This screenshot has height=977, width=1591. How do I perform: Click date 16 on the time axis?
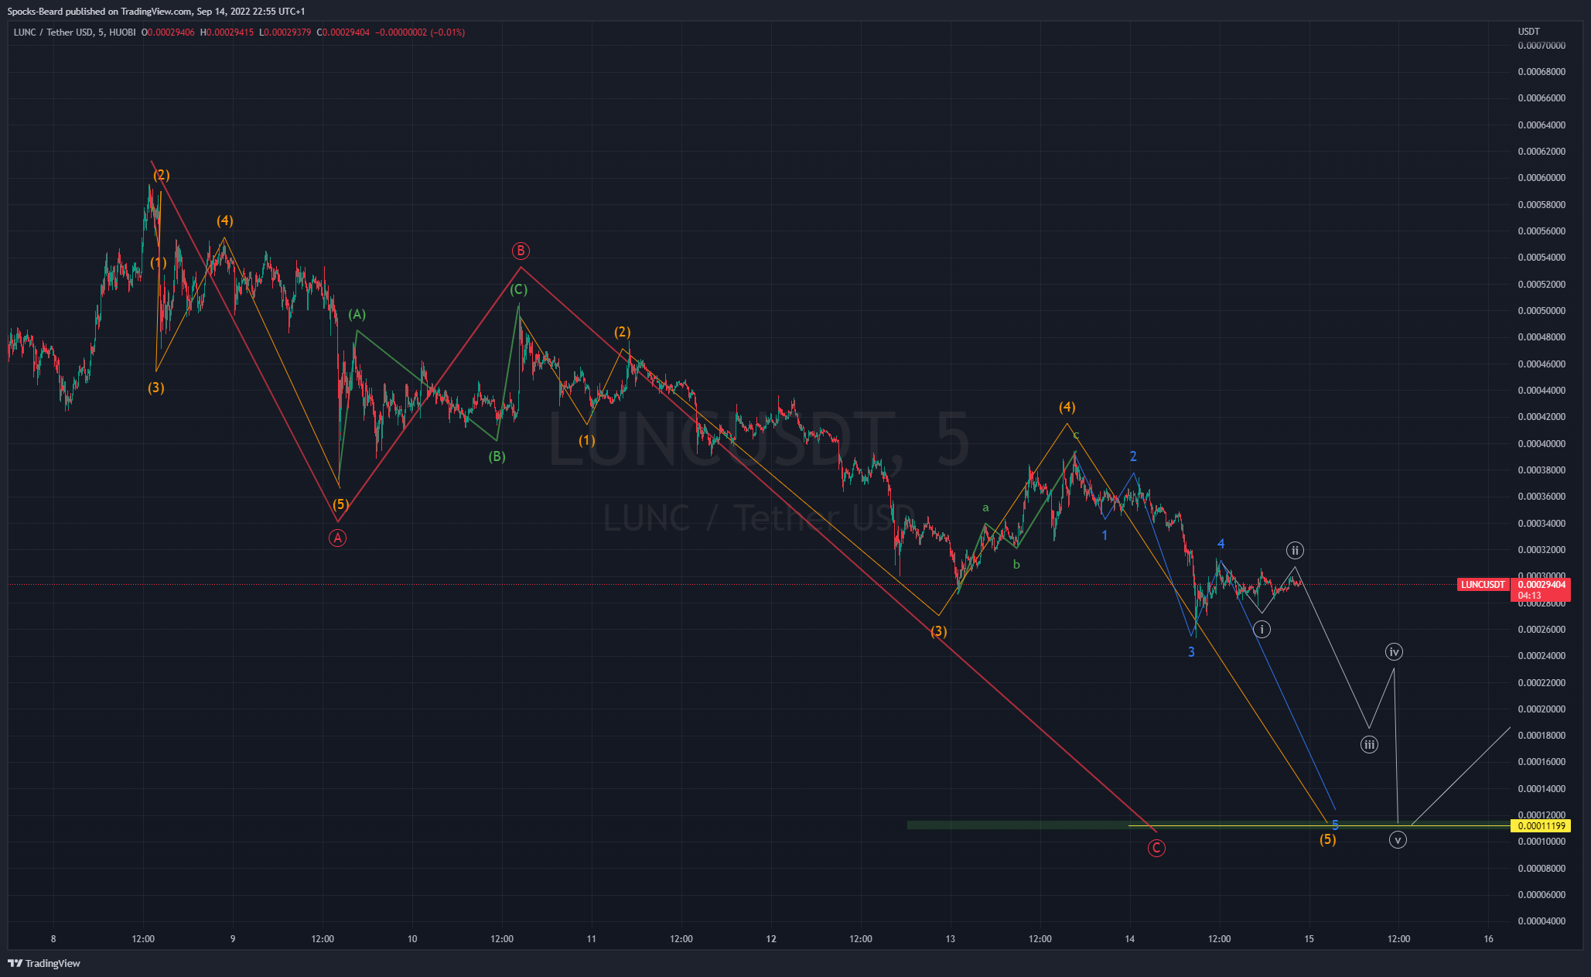(1489, 939)
